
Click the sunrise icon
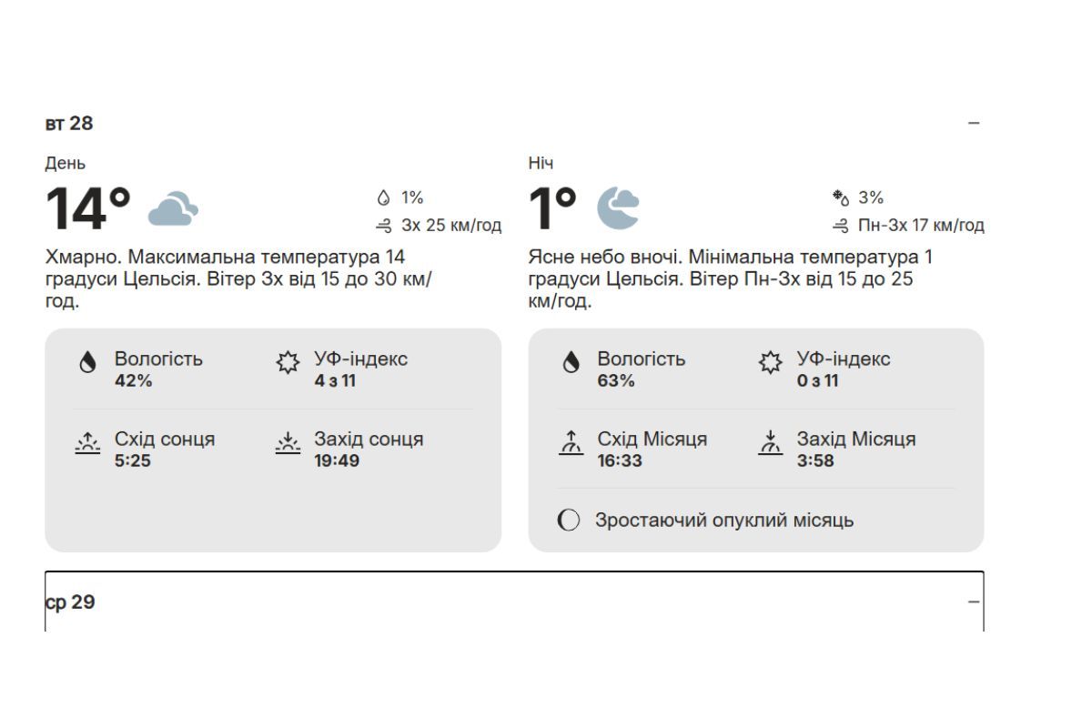pyautogui.click(x=87, y=444)
